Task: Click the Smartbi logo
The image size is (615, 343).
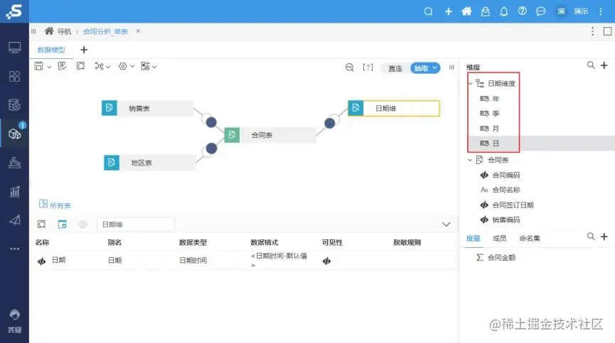Action: click(x=14, y=11)
